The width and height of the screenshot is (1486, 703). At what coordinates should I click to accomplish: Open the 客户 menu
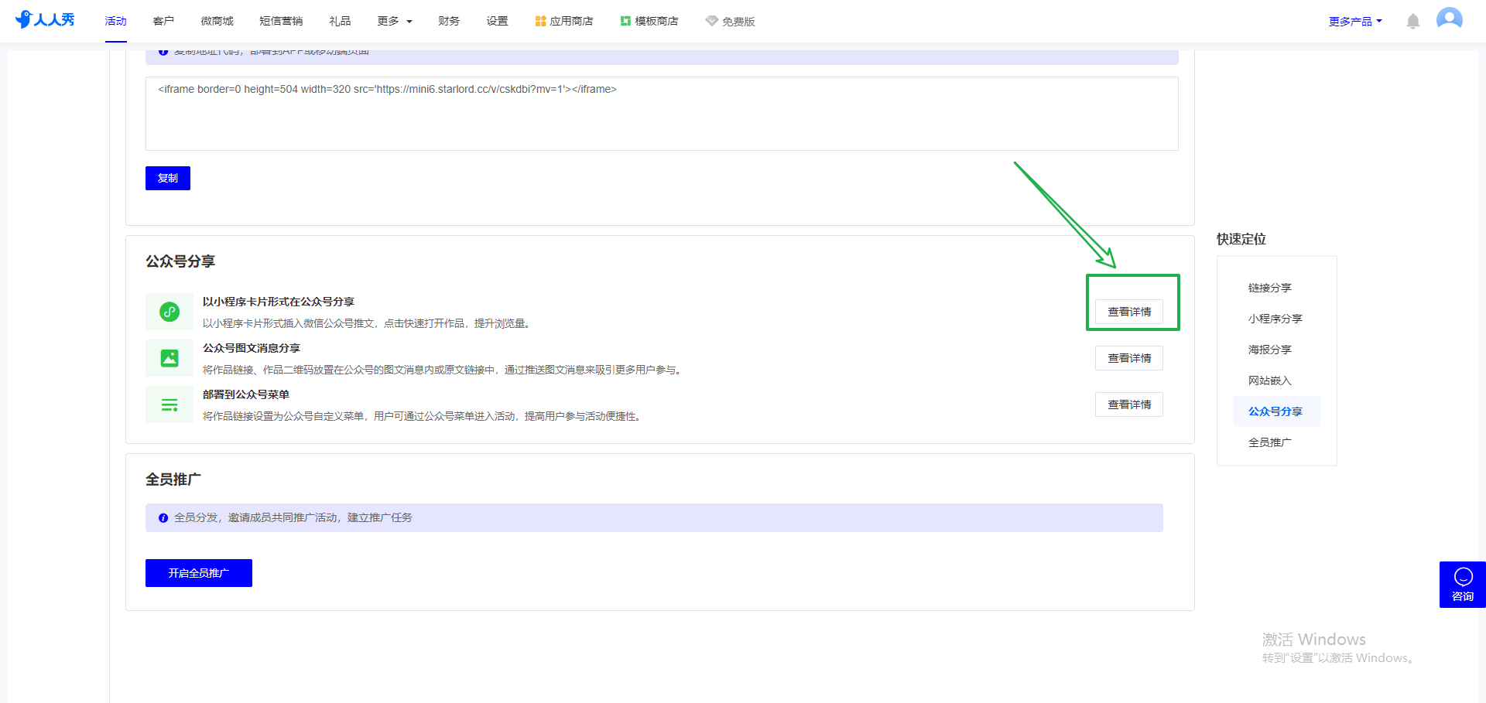[163, 21]
